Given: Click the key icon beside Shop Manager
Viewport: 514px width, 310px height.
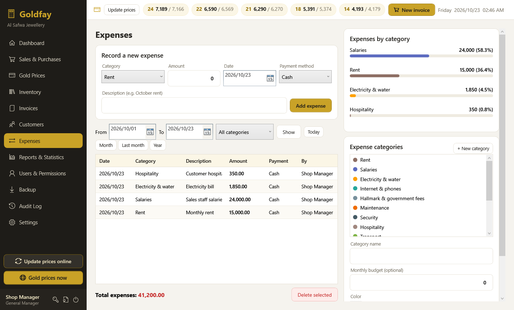Looking at the screenshot, I should click(56, 300).
